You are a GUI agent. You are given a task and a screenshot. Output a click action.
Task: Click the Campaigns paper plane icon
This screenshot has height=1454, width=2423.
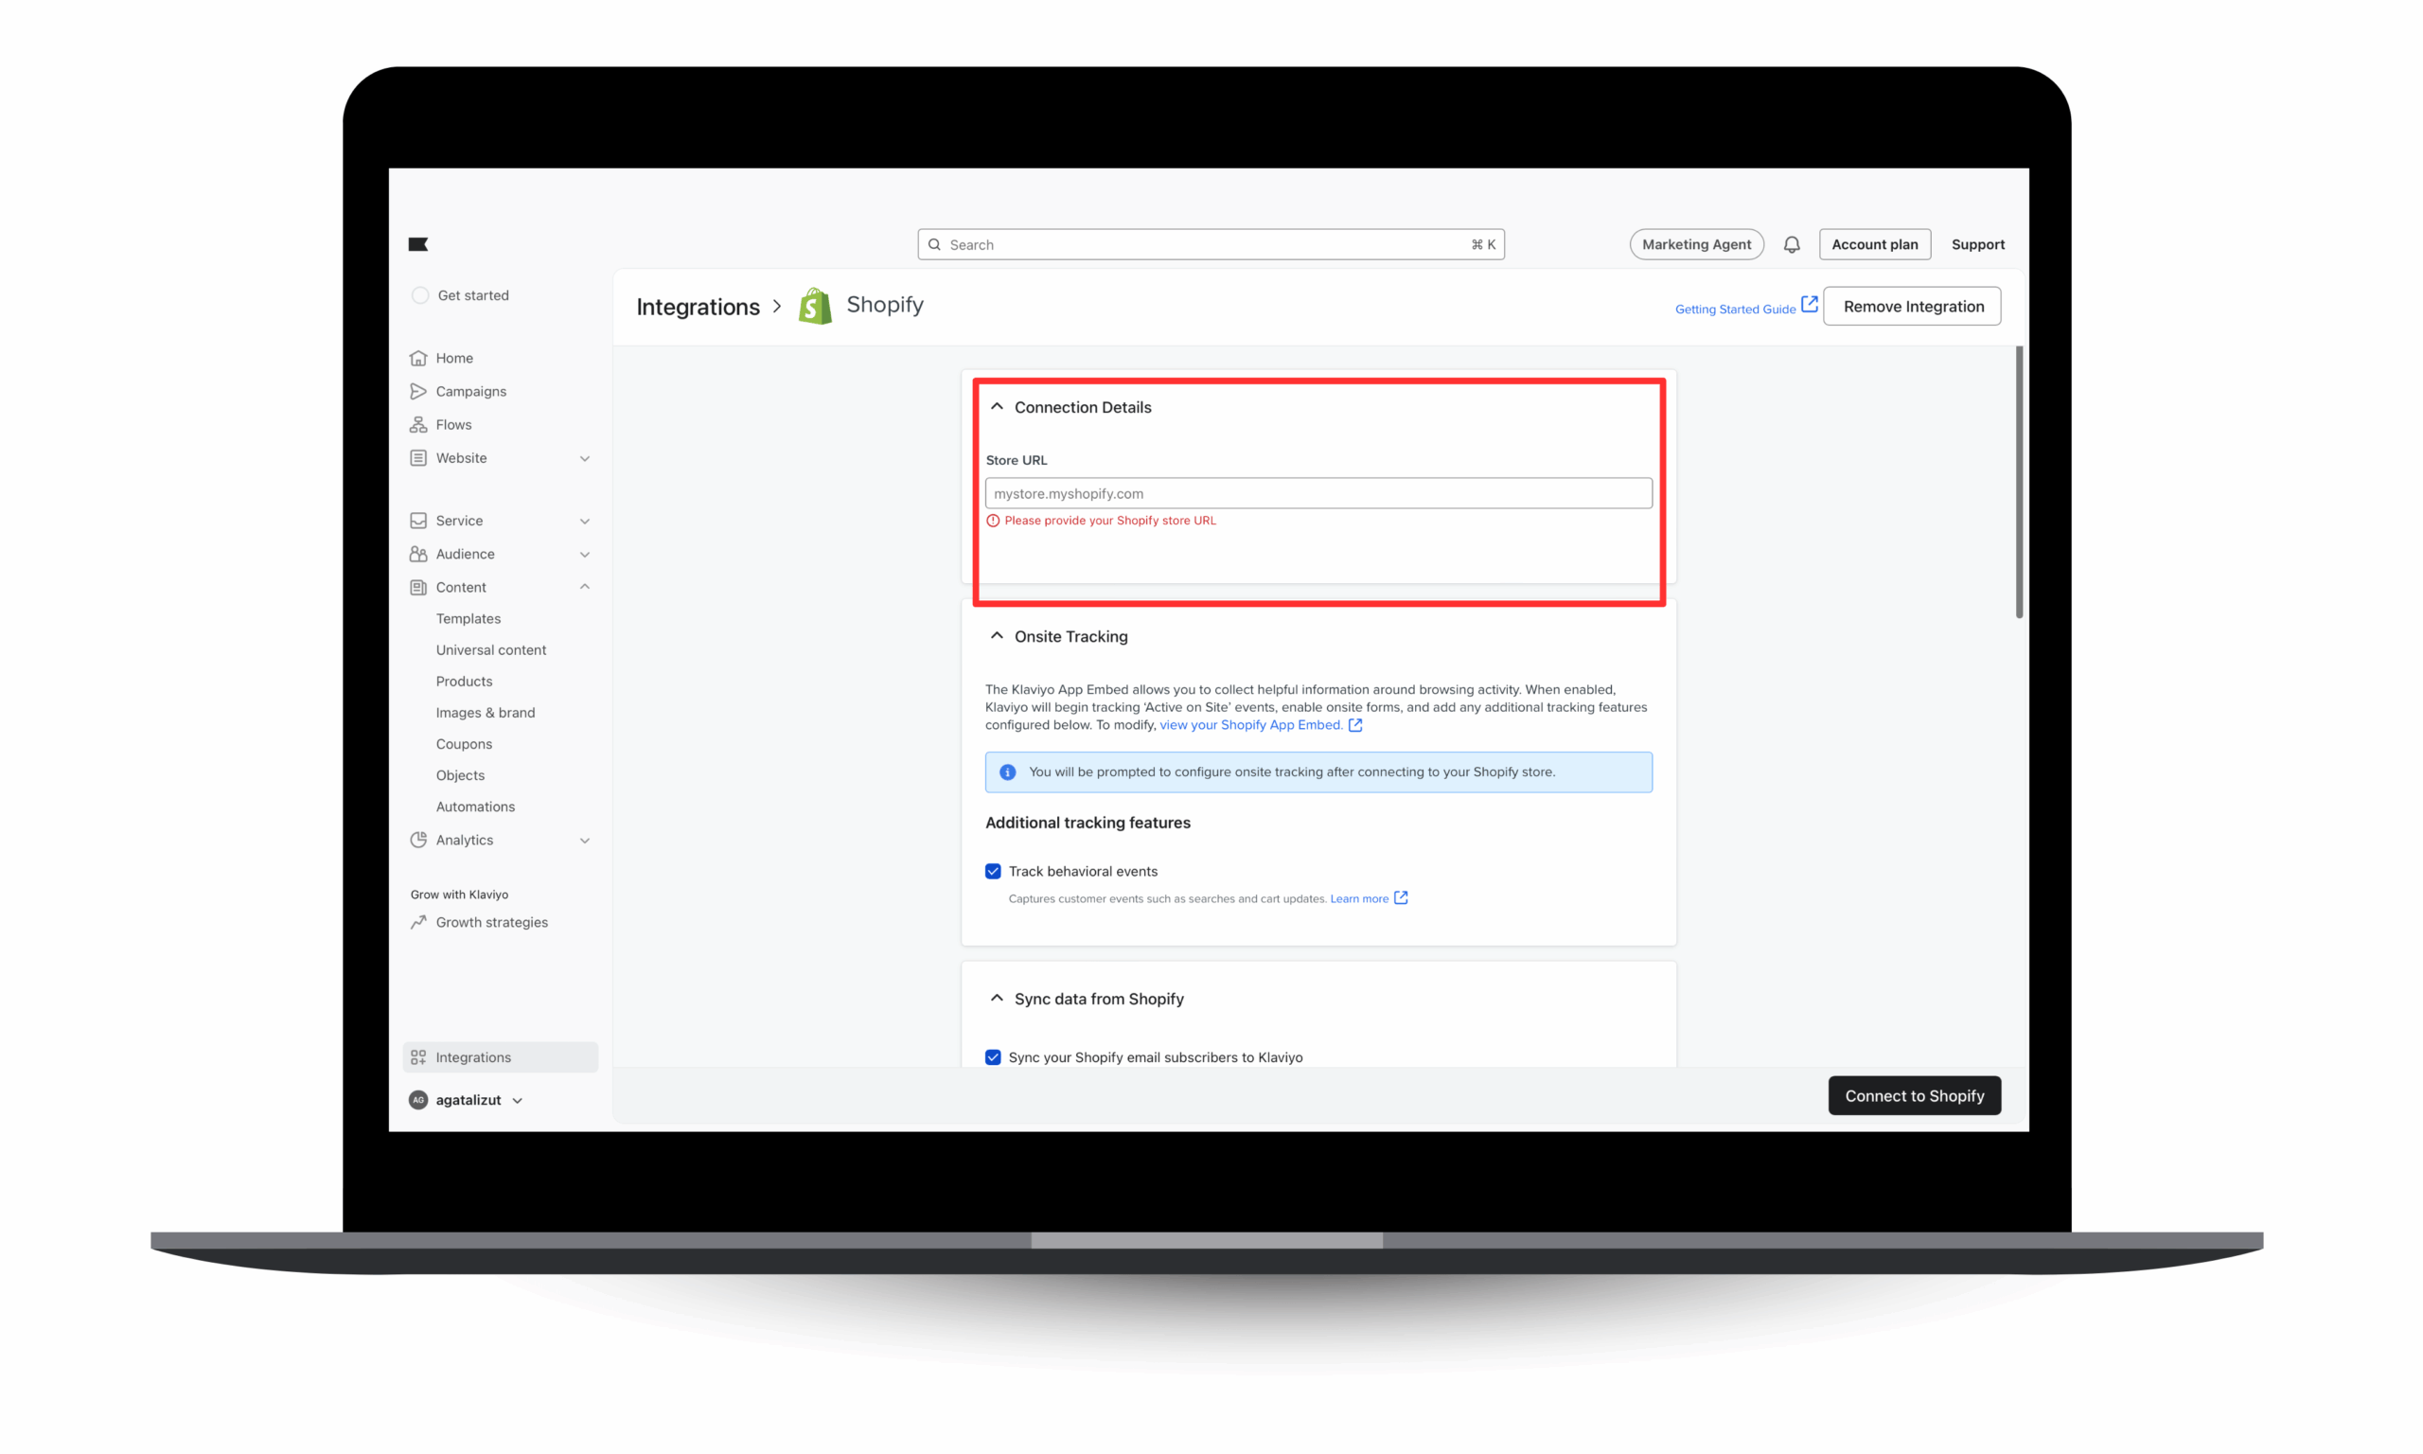[418, 391]
